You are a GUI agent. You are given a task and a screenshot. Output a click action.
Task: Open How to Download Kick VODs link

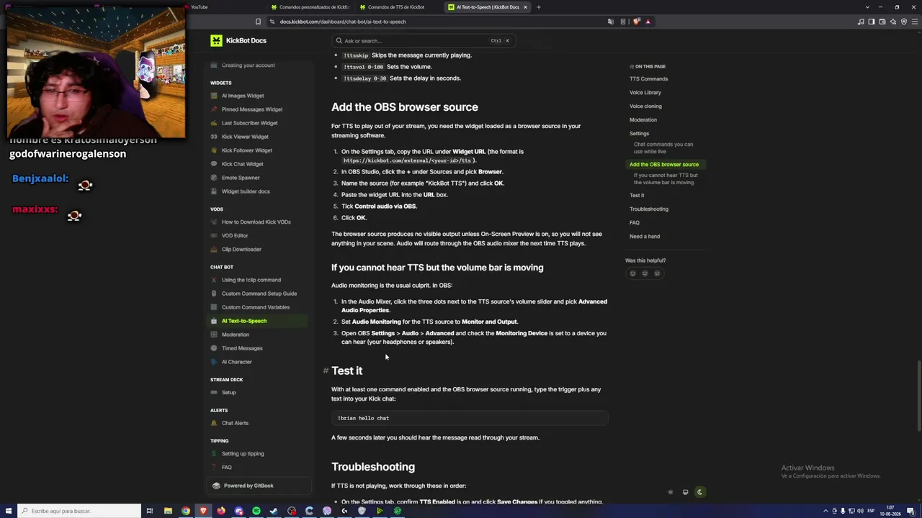[256, 222]
